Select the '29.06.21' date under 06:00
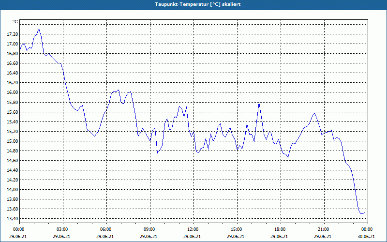387x242 pixels. point(105,237)
